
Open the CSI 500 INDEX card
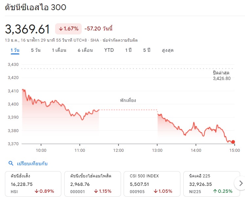[x=152, y=183]
